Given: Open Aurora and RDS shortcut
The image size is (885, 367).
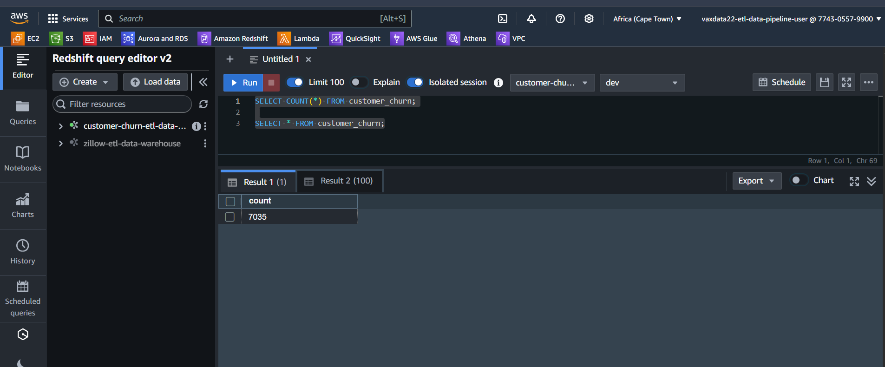Looking at the screenshot, I should tap(155, 38).
